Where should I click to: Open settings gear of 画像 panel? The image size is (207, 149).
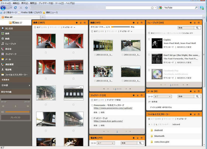77,23
